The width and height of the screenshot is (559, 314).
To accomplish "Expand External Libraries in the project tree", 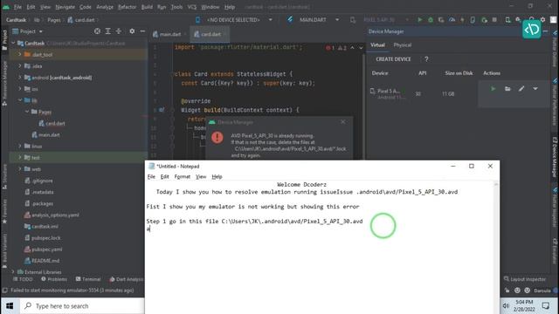I will (x=13, y=271).
